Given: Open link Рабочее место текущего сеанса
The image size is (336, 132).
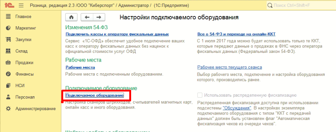Looking at the screenshot, I should (x=229, y=67).
